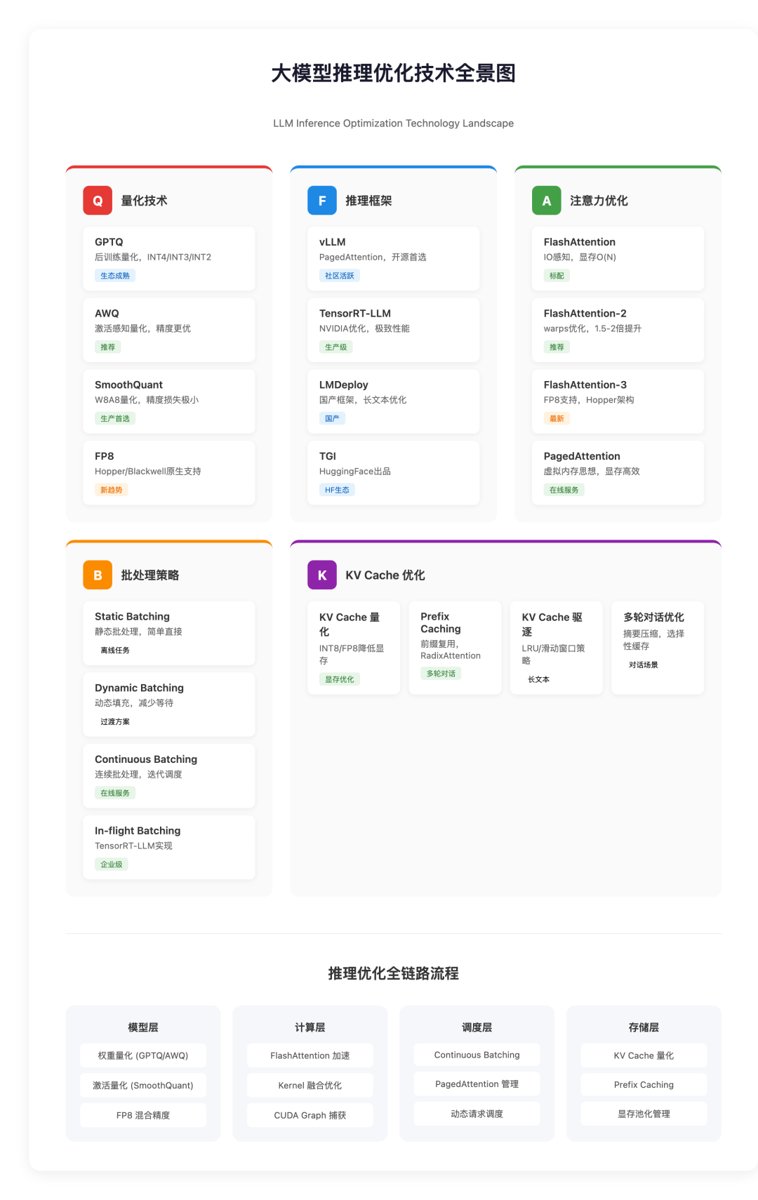Screen dimensions: 758x1200
Task: Click the KV Cache 驱逐 heading
Action: click(x=552, y=624)
